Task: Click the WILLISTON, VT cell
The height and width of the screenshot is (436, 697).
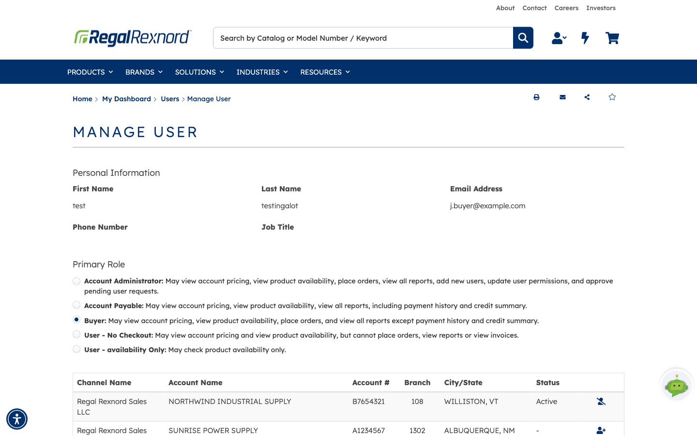Action: click(471, 402)
